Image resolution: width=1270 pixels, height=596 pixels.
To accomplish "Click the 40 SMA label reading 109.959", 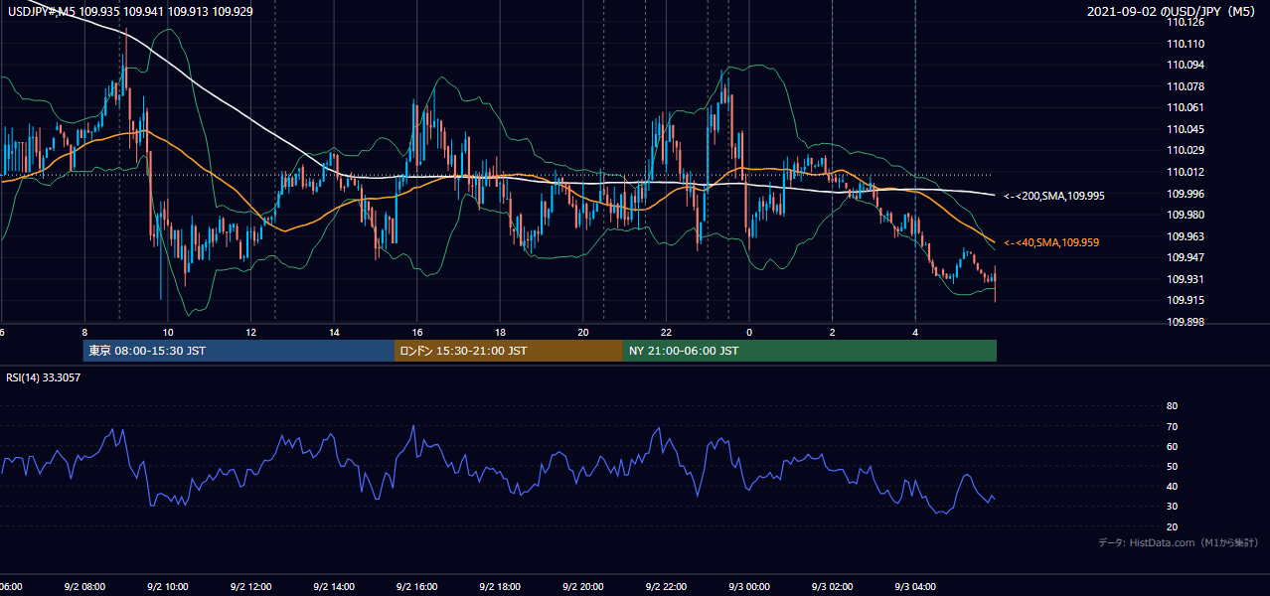I will 1051,242.
